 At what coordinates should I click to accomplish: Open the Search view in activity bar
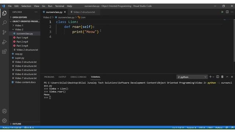click(4, 23)
